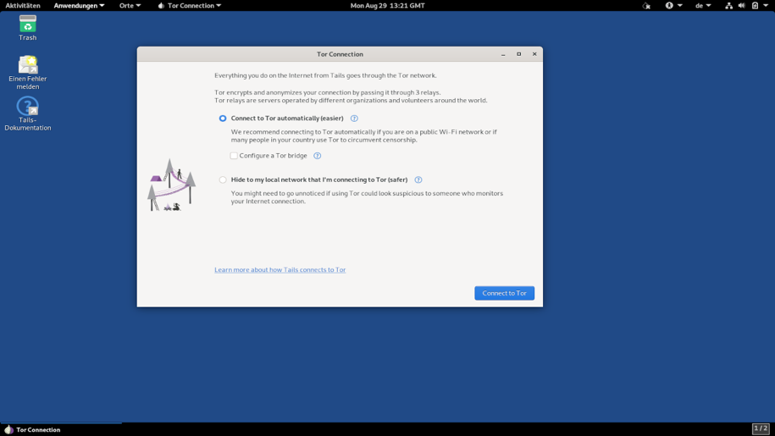Minimize the Tor Connection window
This screenshot has height=436, width=775.
(x=503, y=54)
